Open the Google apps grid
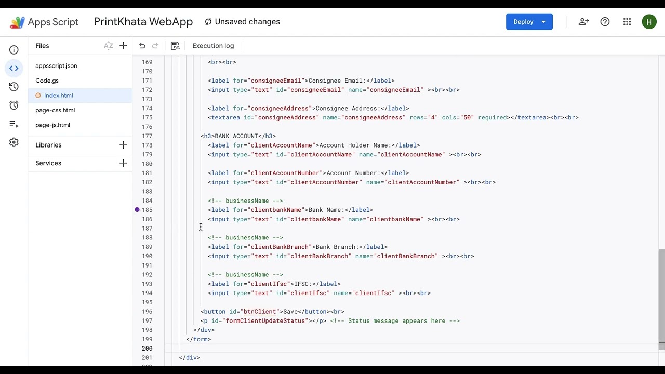Screen dimensions: 665x374 [627, 22]
